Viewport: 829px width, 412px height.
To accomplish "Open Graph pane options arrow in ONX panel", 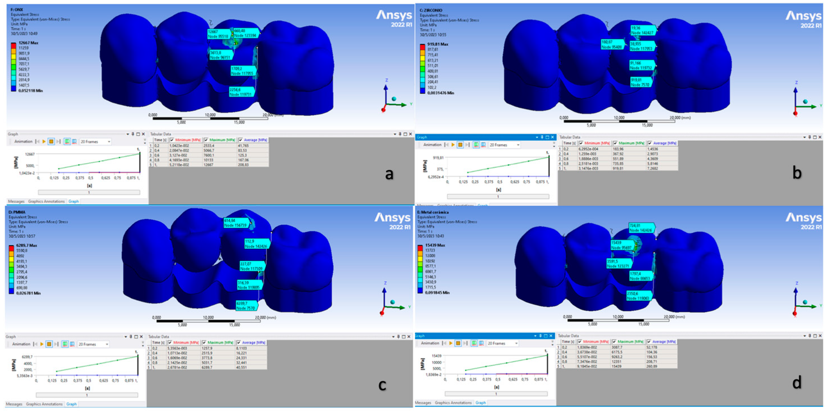I will (x=127, y=134).
